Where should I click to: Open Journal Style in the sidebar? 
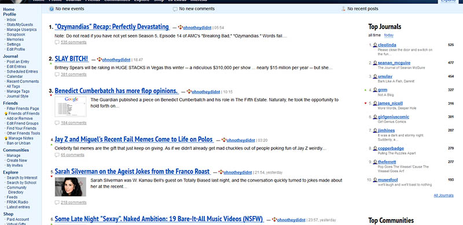17,96
